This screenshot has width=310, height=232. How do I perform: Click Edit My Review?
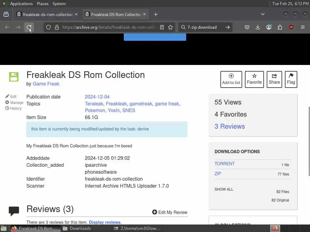(x=170, y=212)
